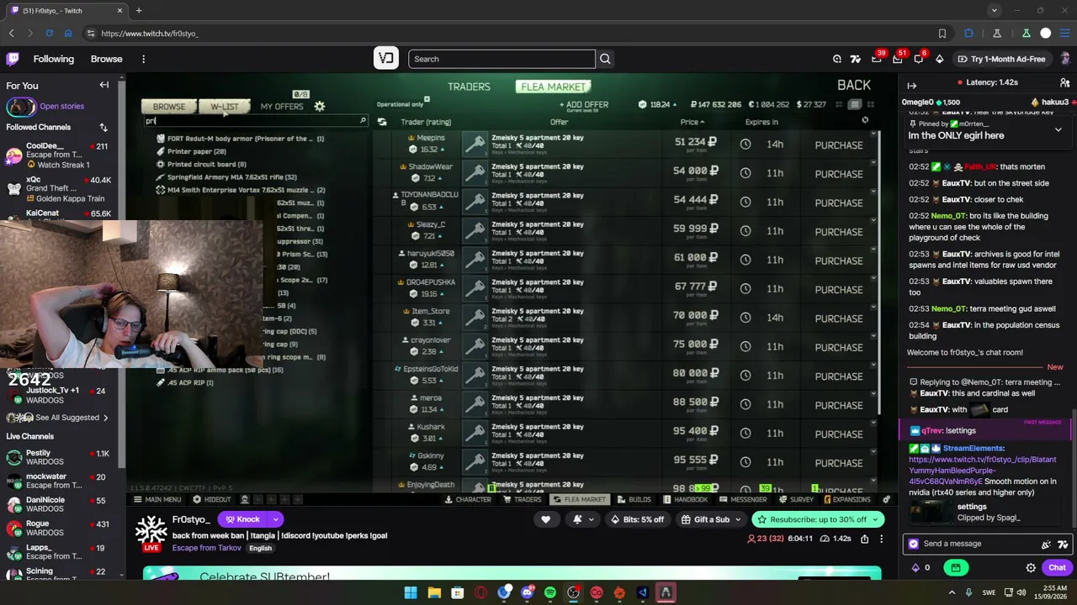Open the chat community users icon
This screenshot has width=1077, height=605.
[x=1064, y=82]
